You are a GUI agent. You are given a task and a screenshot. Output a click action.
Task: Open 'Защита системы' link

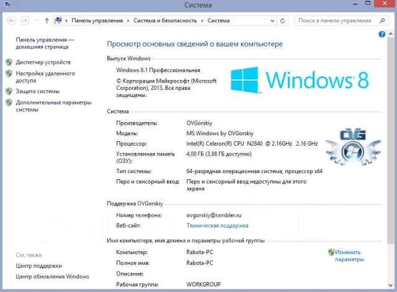[38, 91]
